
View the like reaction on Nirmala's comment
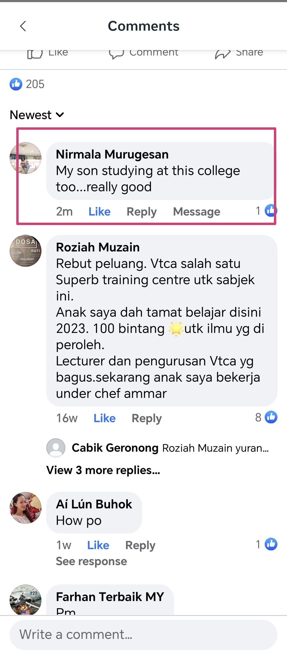pos(267,210)
